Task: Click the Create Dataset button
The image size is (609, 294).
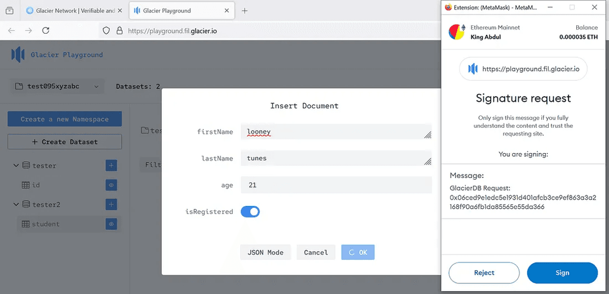Action: pyautogui.click(x=64, y=142)
